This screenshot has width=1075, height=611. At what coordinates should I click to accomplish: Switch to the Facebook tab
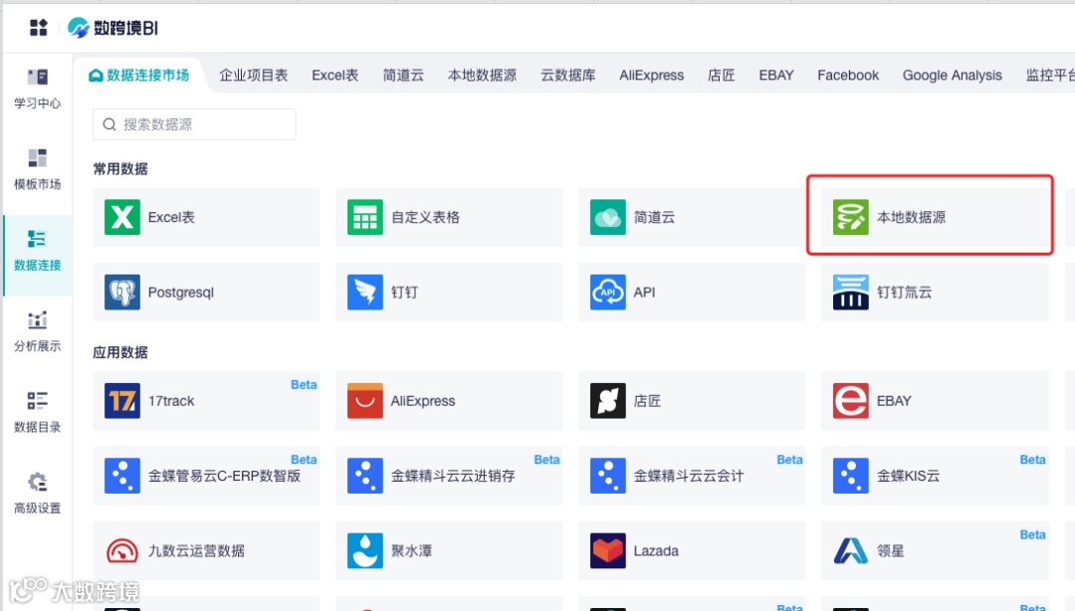point(847,75)
